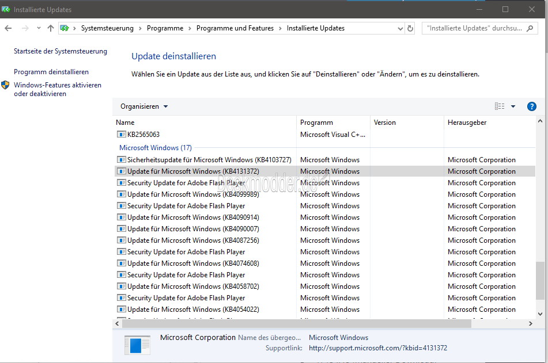Click the horizontal scrollbar thumb
Image resolution: width=548 pixels, height=363 pixels.
tap(296, 323)
